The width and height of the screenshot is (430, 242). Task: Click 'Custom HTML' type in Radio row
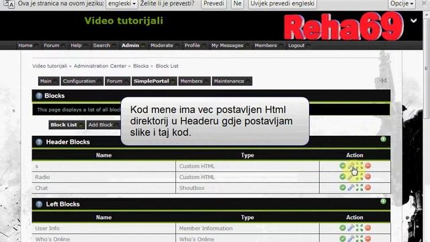tap(197, 177)
